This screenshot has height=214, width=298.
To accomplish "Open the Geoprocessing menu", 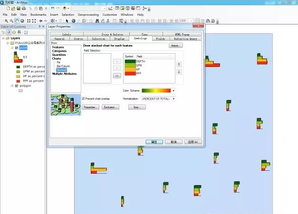I will (88, 15).
